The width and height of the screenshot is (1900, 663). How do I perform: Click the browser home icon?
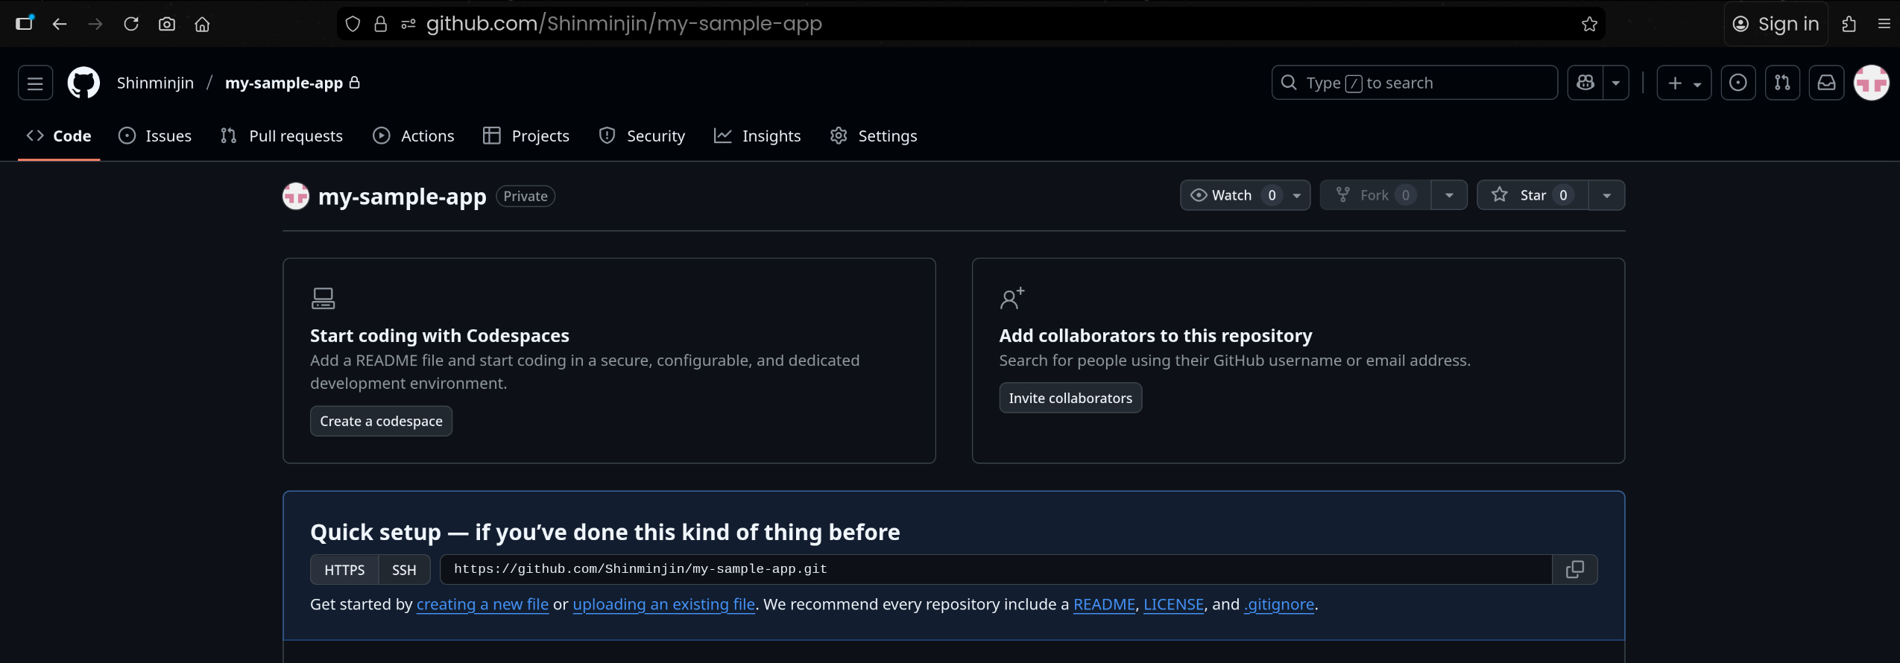click(x=202, y=24)
